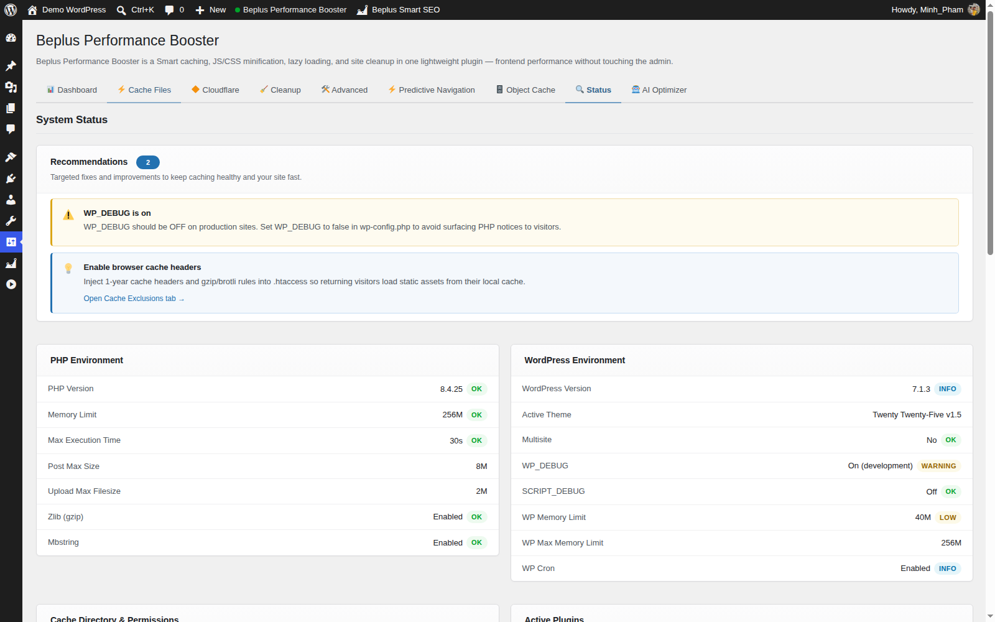Image resolution: width=995 pixels, height=622 pixels.
Task: Click the user avatar in top bar
Action: tap(974, 9)
